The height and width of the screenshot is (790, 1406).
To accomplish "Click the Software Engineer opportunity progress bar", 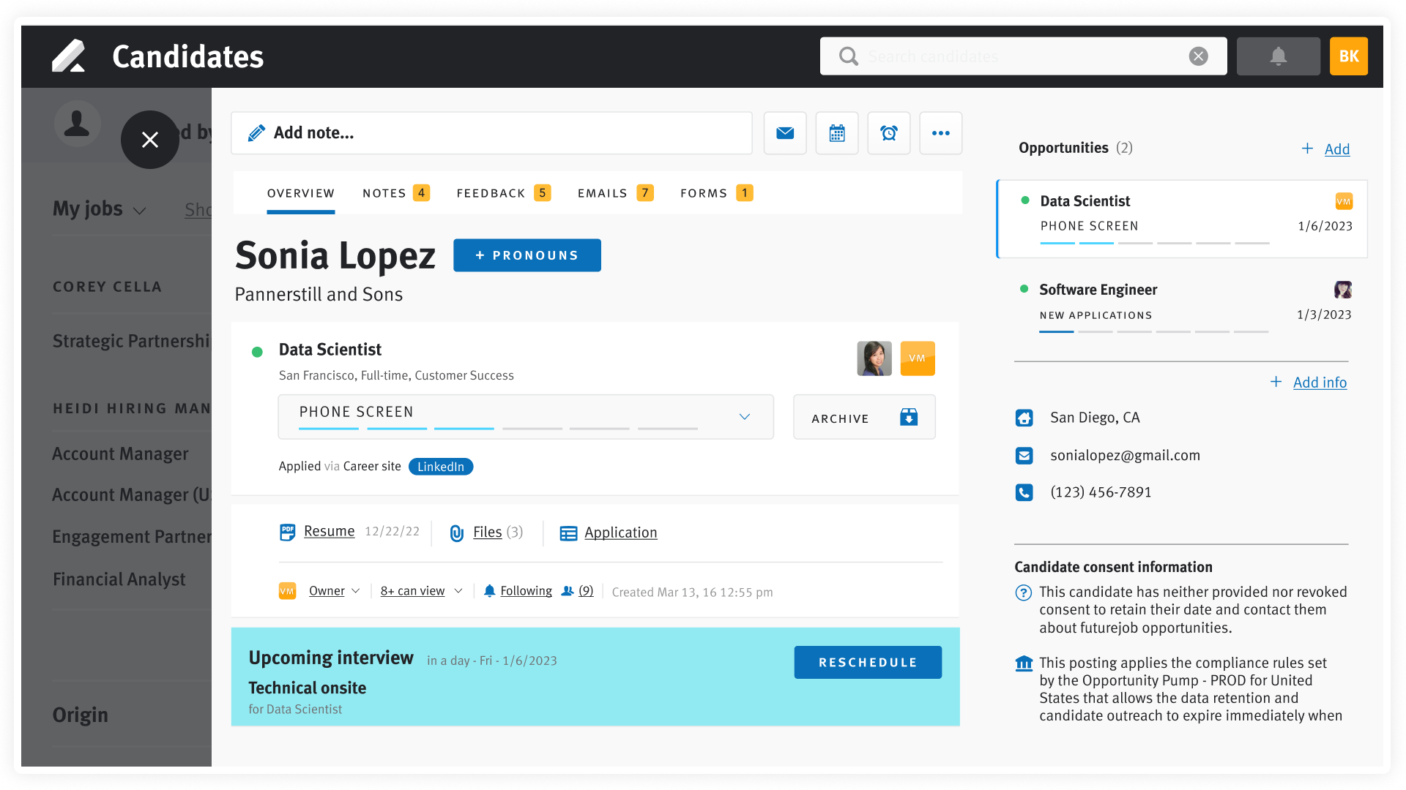I will tap(1153, 331).
